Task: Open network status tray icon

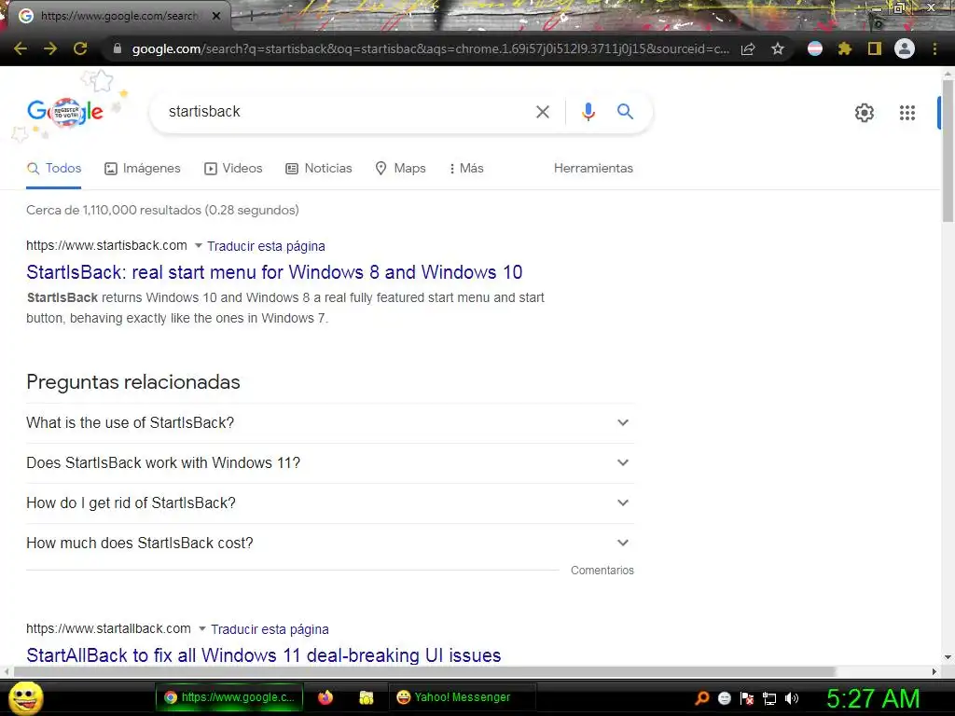Action: click(x=769, y=698)
